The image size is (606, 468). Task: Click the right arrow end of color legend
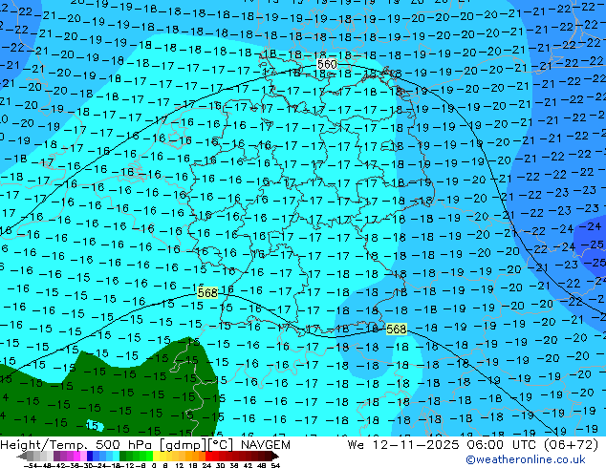click(275, 456)
